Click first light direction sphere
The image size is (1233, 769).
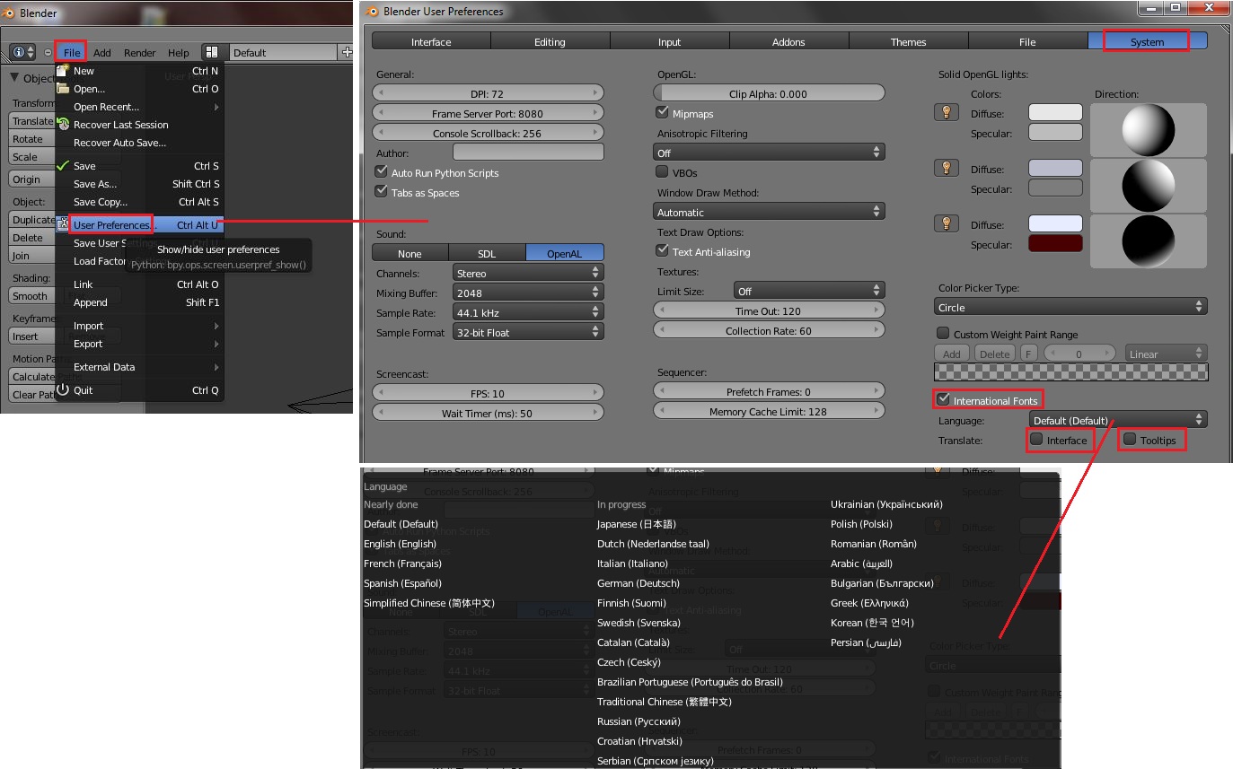tap(1149, 131)
